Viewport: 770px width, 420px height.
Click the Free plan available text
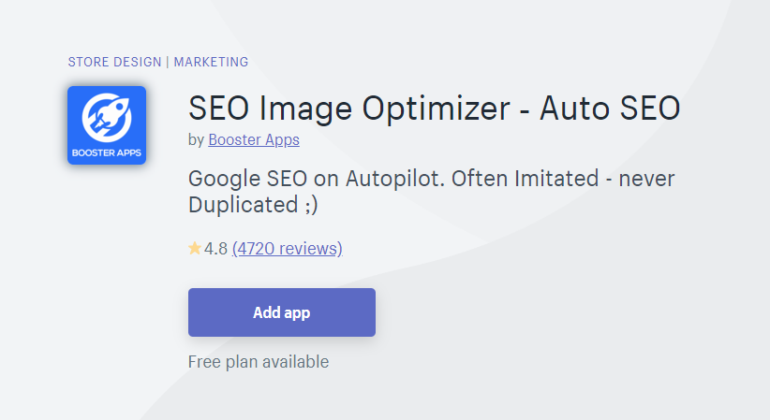pos(259,361)
